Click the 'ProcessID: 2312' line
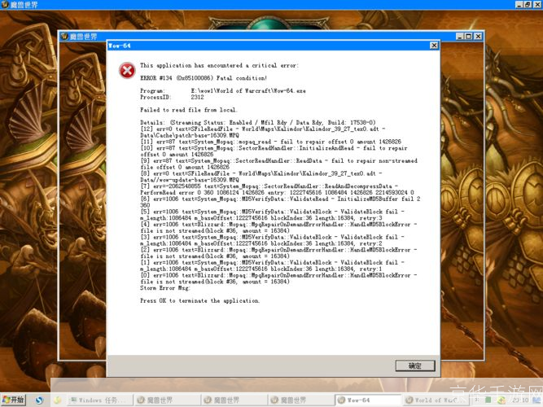Image resolution: width=543 pixels, height=407 pixels. (x=172, y=98)
